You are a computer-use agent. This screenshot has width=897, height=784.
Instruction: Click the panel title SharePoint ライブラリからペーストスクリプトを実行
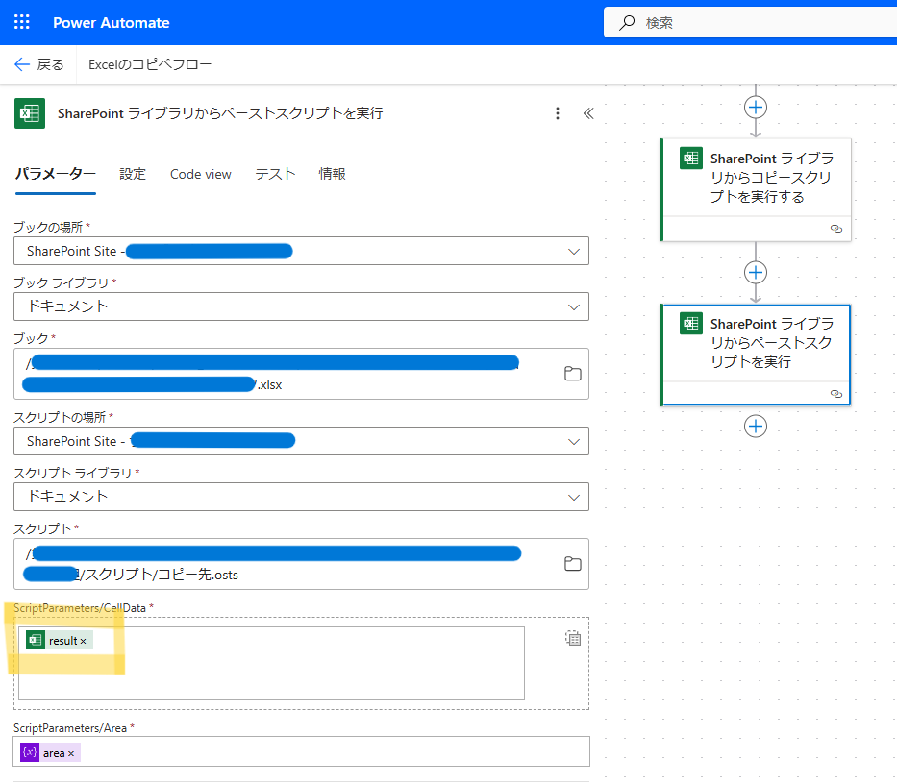pos(220,113)
